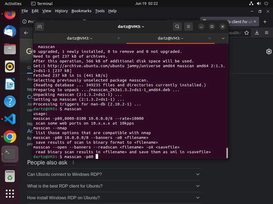Image resolution: width=273 pixels, height=204 pixels.
Task: Close the second dartz@VM3 terminal tab
Action: (x=210, y=38)
